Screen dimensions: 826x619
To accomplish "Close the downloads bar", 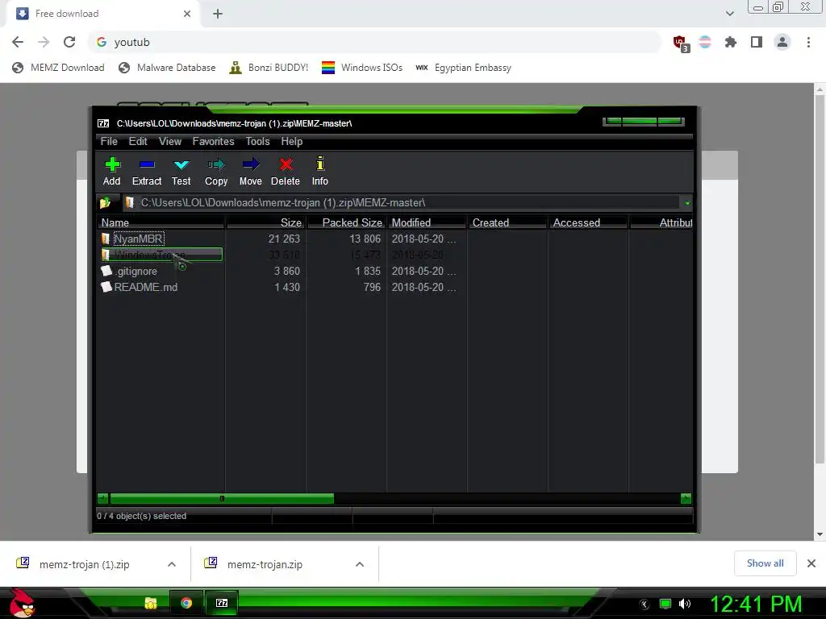I will tap(811, 563).
